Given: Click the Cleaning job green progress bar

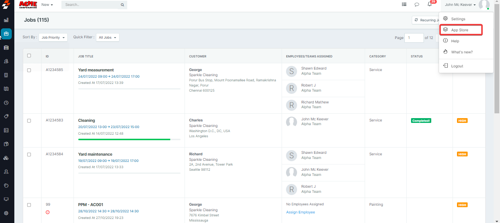Looking at the screenshot, I should click(124, 139).
